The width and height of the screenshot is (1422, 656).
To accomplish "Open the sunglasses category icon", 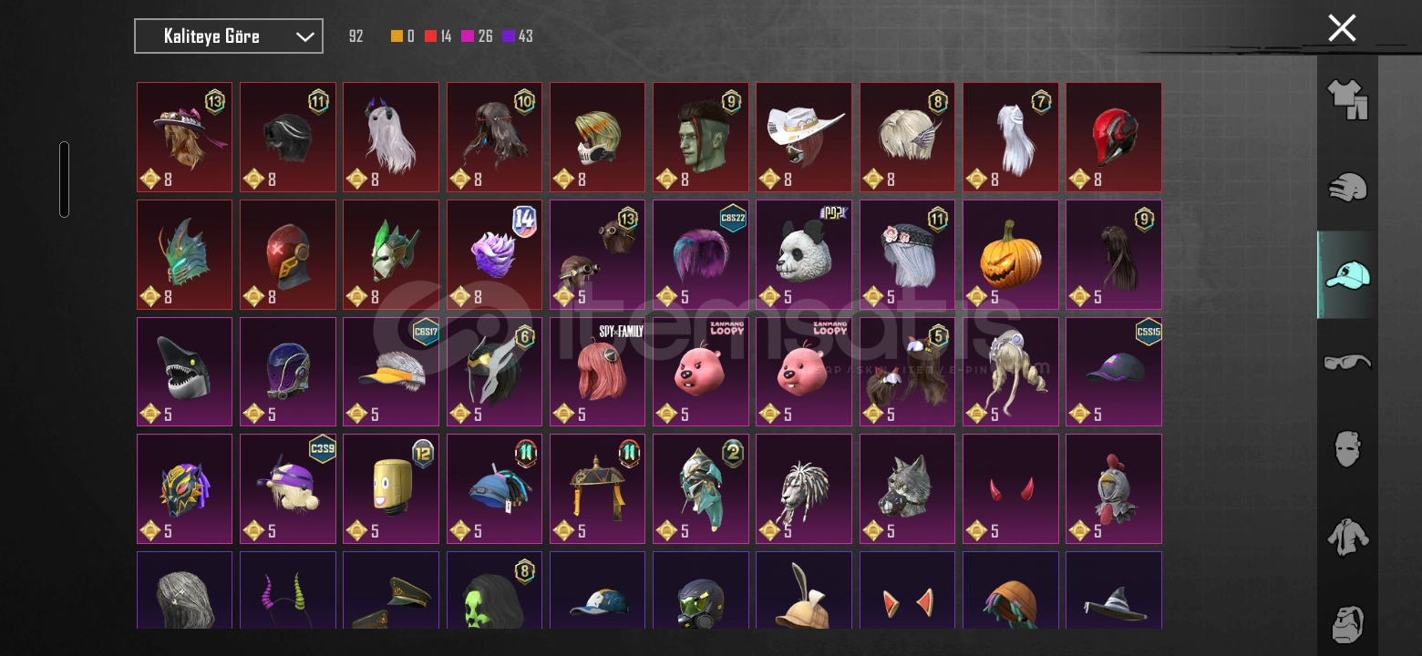I will (x=1347, y=363).
